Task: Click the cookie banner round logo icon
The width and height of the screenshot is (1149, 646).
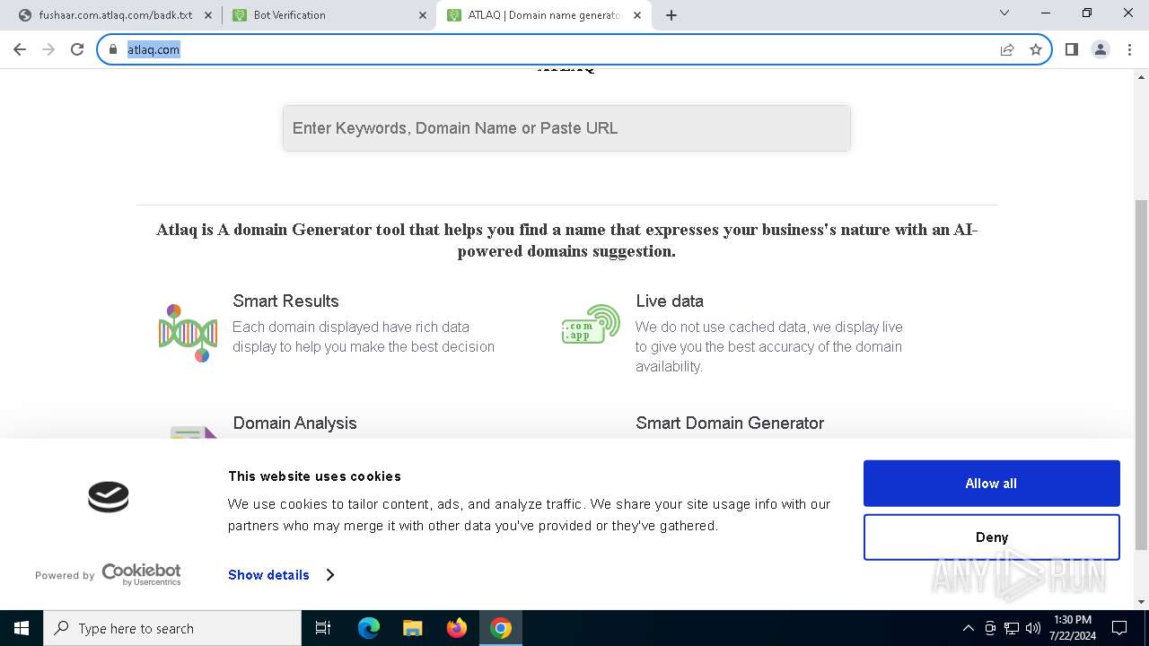Action: tap(109, 497)
